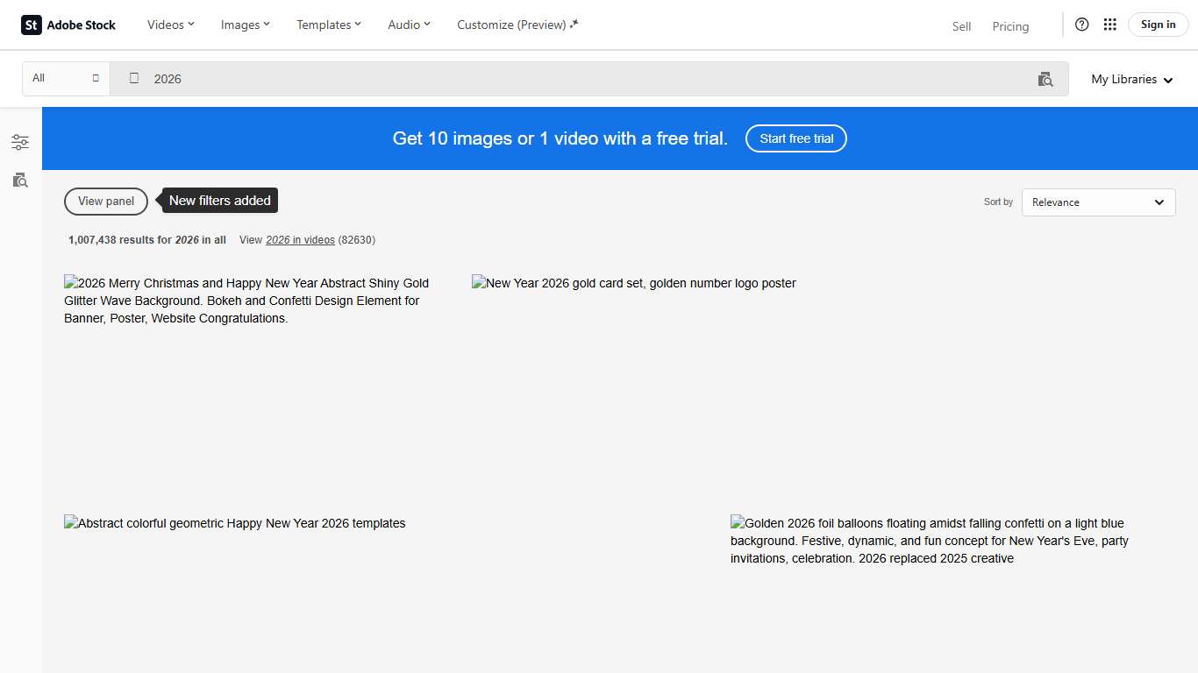Click the Start free trial button

click(x=795, y=138)
